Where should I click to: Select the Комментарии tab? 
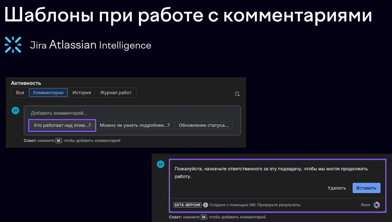click(x=48, y=93)
